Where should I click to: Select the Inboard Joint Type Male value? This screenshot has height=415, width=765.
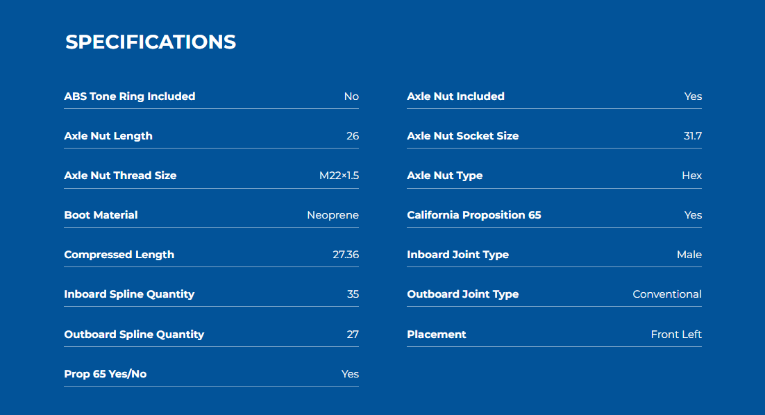tap(689, 255)
